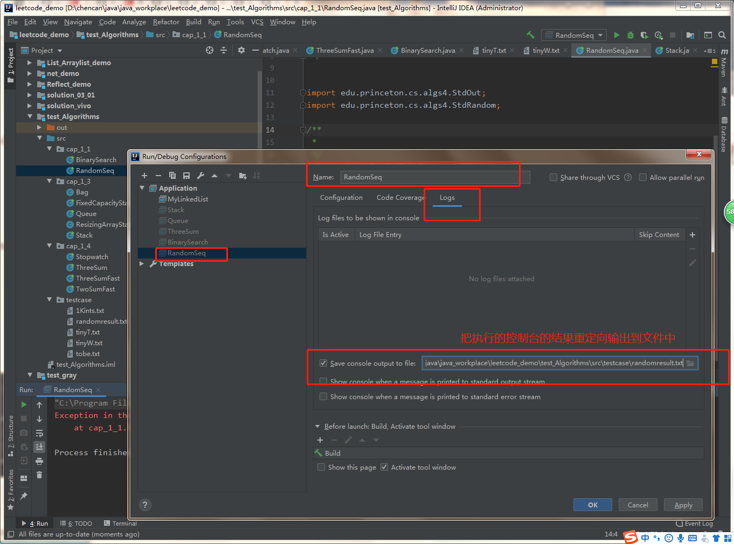Click the Debug bug icon in toolbar
This screenshot has height=544, width=734.
(x=631, y=35)
